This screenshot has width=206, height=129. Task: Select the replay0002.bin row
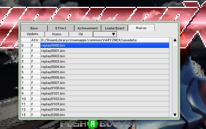click(x=105, y=56)
